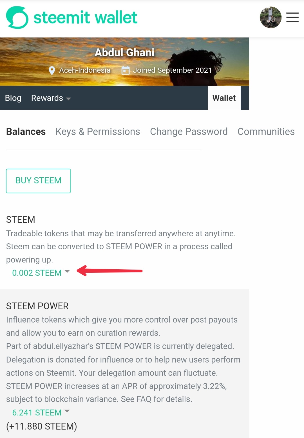Click the Aceh-Indonesia location text
Viewport: 304px width, 438px height.
coord(85,70)
